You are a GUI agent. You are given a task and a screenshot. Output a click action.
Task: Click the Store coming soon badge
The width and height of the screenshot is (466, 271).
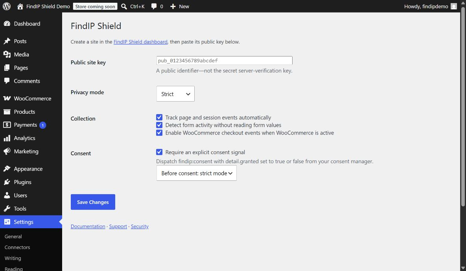click(x=95, y=6)
